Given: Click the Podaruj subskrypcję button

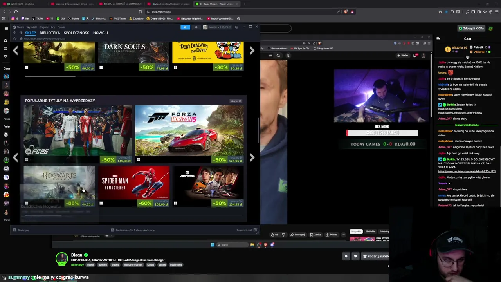Looking at the screenshot, I should pos(376,256).
